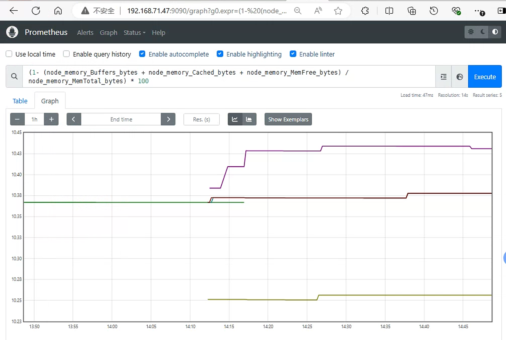Viewport: 506px width, 340px height.
Task: Open the Help nav item
Action: pos(158,33)
